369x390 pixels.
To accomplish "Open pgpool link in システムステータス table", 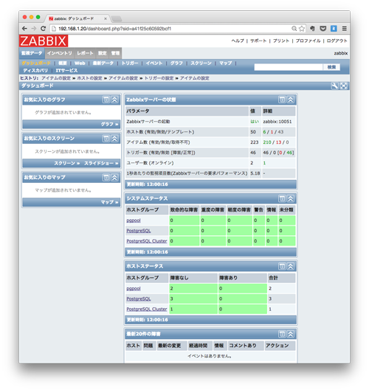I will [134, 220].
